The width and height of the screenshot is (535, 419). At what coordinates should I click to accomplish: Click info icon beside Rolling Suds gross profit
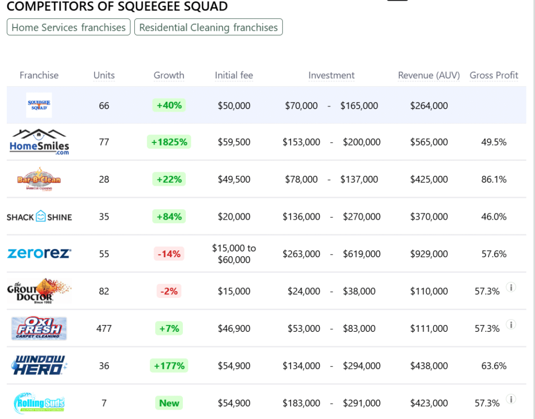511,399
